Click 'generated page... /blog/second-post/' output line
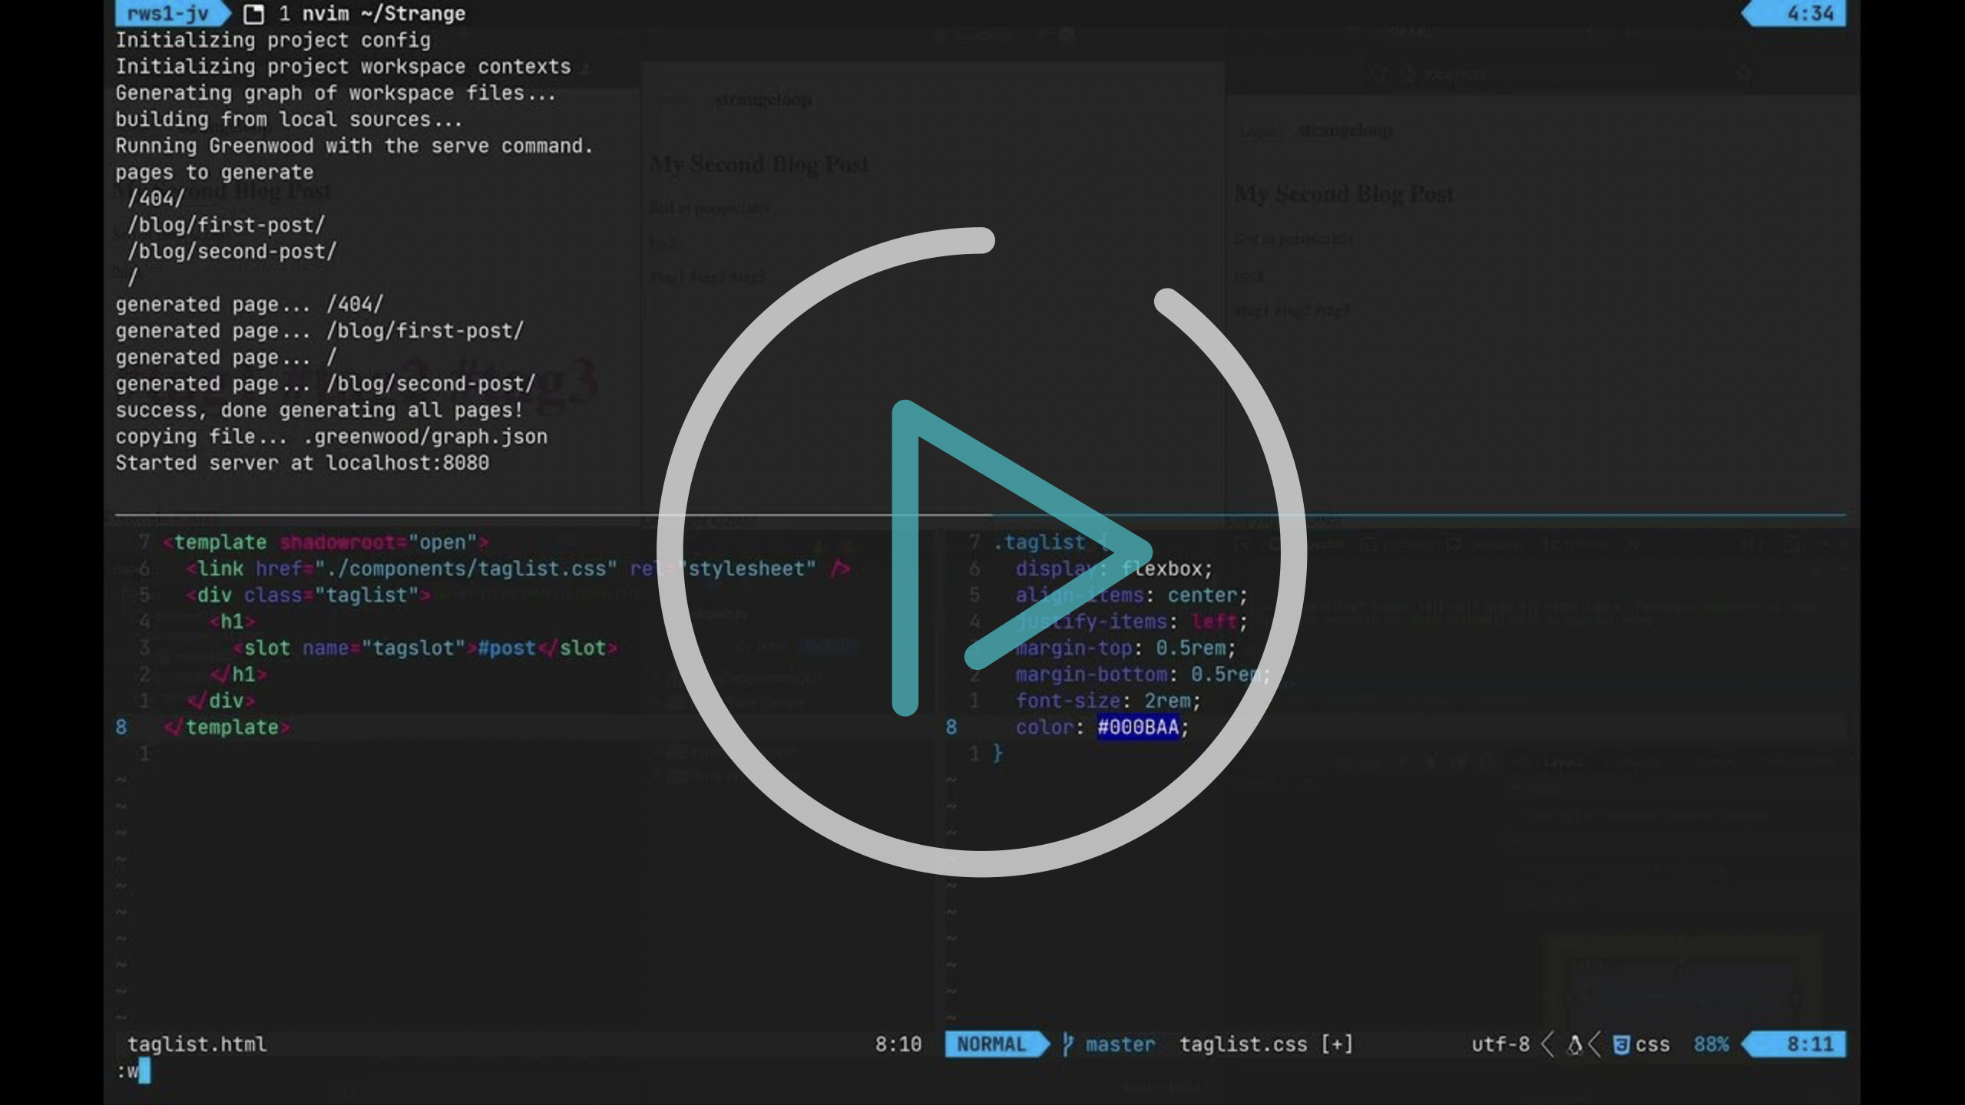 pos(326,384)
